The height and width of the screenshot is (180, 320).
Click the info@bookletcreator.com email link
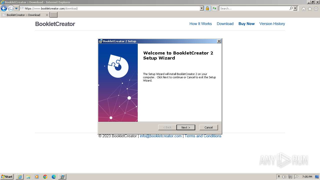(161, 136)
